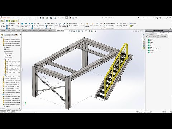
Task: Click the Save icon in quick toolbar
Action: [51, 18]
